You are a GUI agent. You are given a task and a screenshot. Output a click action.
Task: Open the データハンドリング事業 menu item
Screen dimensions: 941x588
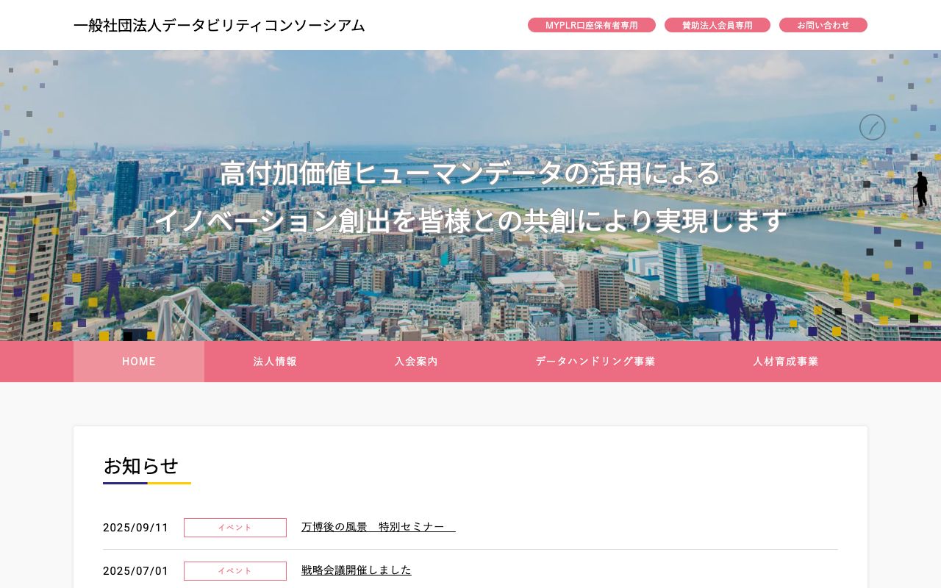coord(595,361)
